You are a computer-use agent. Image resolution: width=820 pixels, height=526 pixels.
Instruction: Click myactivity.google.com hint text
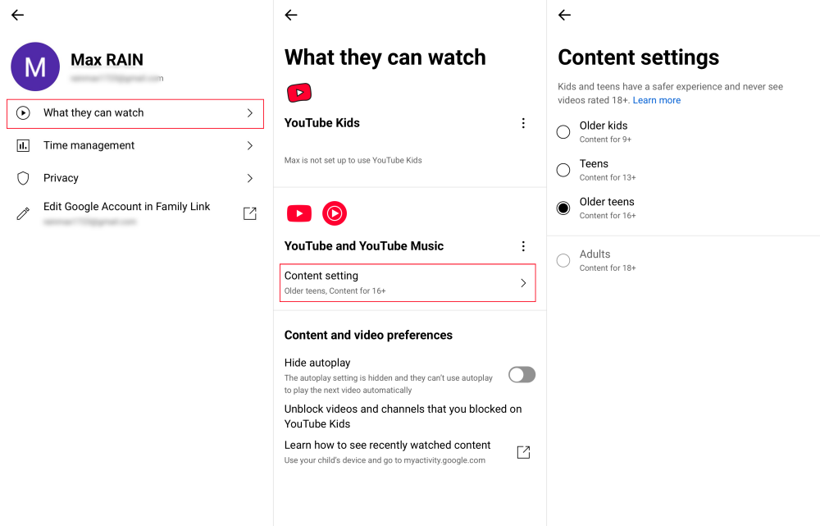(385, 460)
